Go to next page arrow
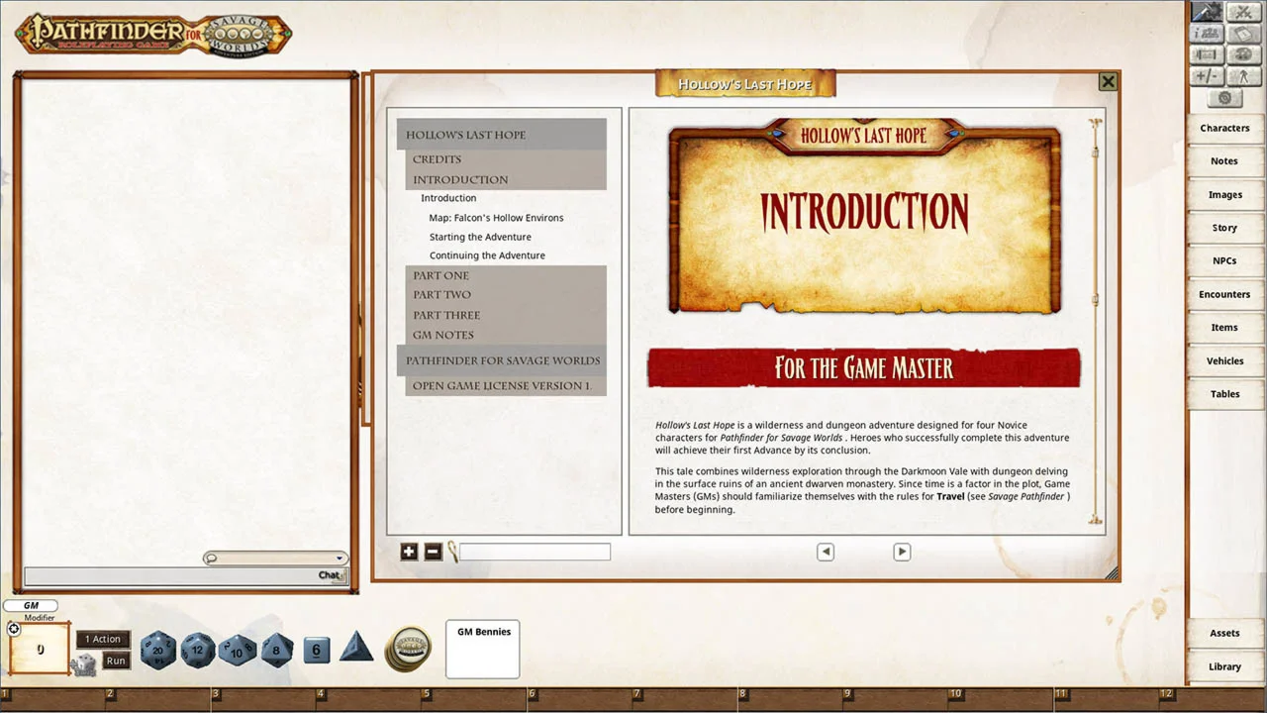Screen dimensions: 1267x713 click(x=902, y=552)
